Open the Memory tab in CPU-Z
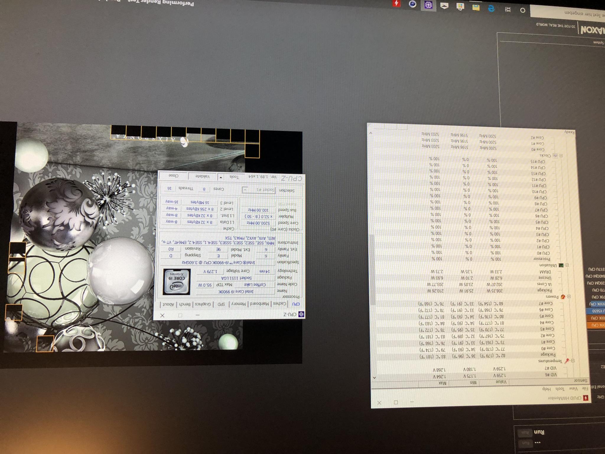Screen dimensions: 605x454 239,304
